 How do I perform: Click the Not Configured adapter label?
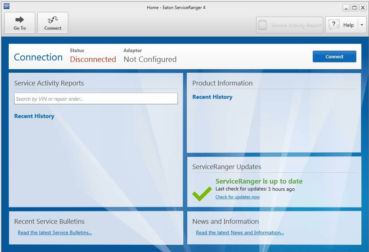pyautogui.click(x=149, y=59)
